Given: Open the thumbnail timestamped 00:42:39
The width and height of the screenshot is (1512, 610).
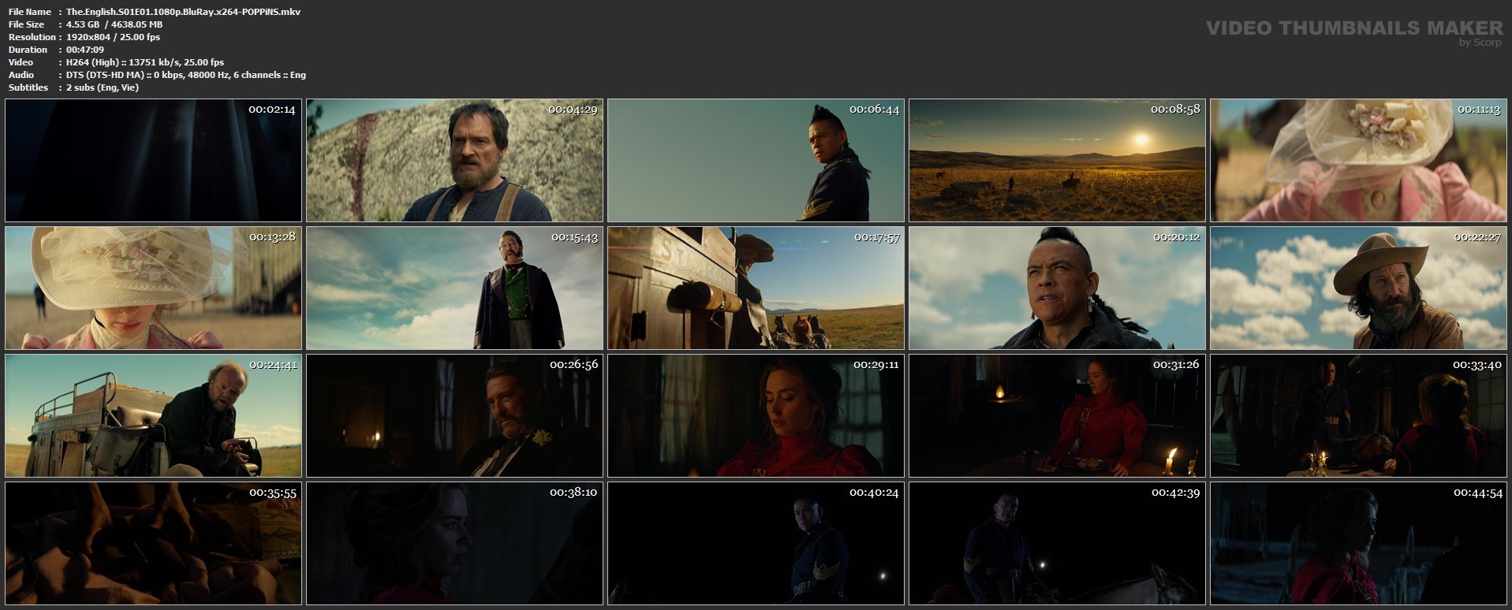Looking at the screenshot, I should [1057, 543].
